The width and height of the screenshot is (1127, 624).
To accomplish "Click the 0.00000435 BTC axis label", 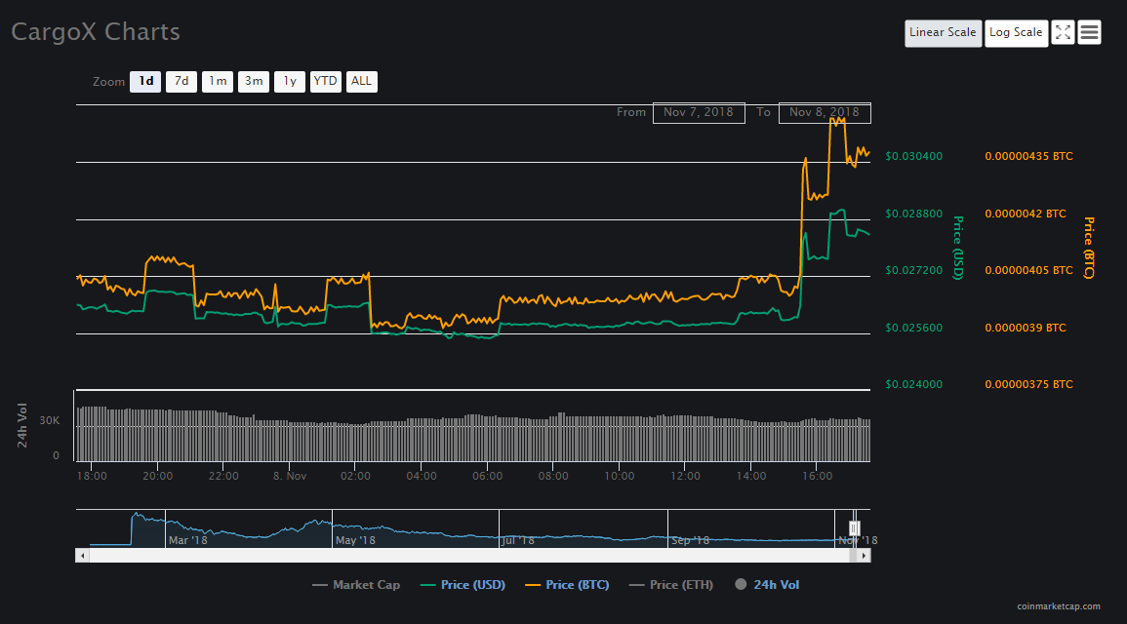I will click(1028, 157).
